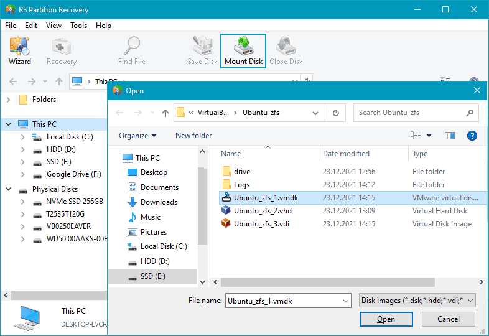Image resolution: width=489 pixels, height=336 pixels.
Task: Click the Ubuntu_zfs_1.vmdk file icon
Action: tap(226, 197)
